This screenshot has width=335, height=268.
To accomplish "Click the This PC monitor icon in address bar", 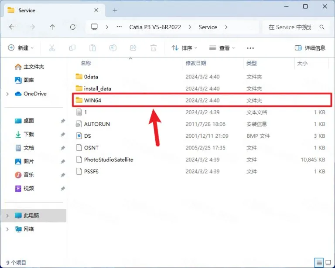I will tap(94, 27).
